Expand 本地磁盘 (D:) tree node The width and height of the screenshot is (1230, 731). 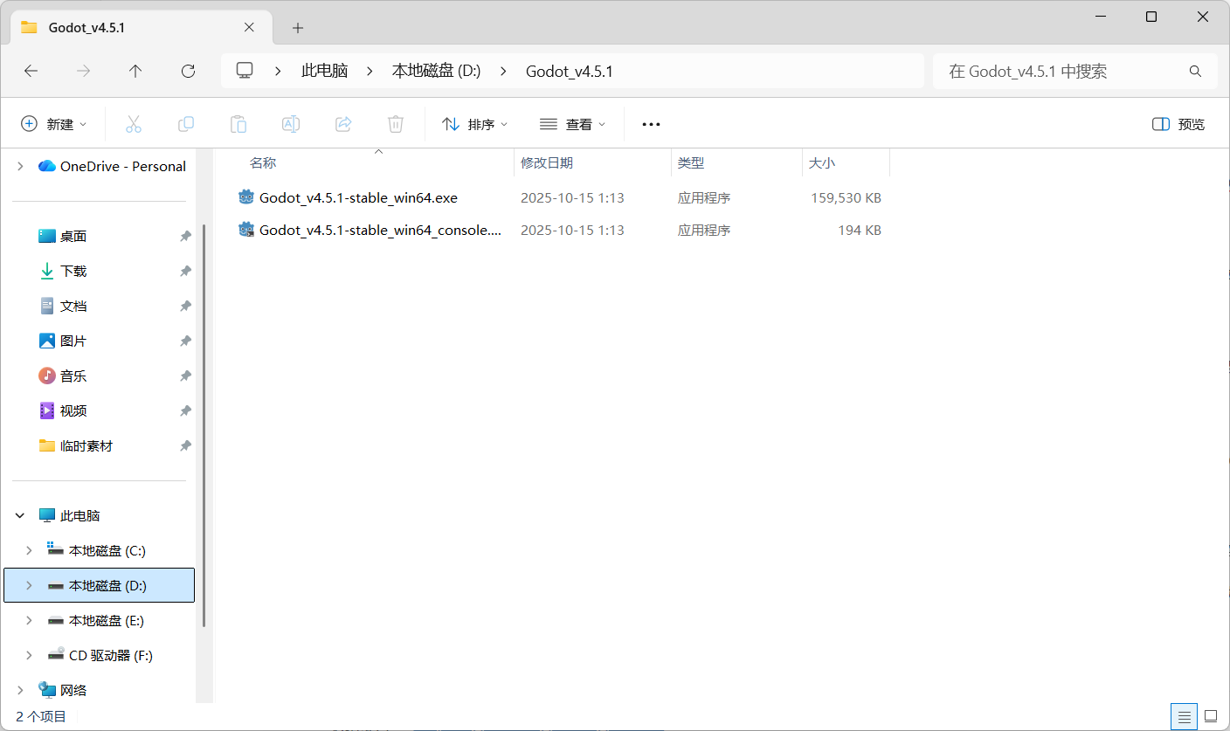click(29, 585)
